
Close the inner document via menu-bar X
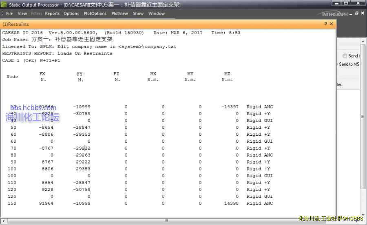(x=363, y=13)
